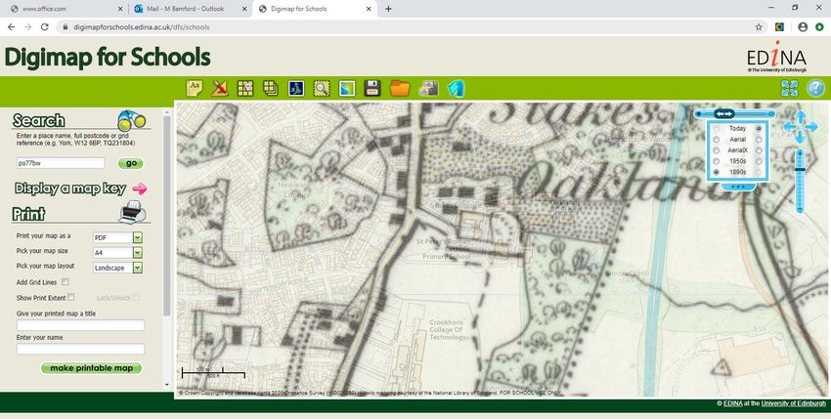Click the map transparency fader handle

[x=723, y=114]
